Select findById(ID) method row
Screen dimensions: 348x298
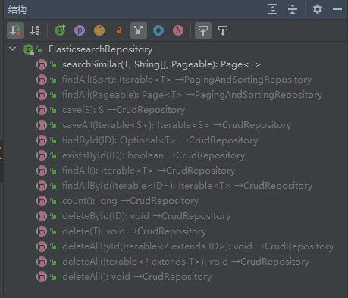[160, 140]
